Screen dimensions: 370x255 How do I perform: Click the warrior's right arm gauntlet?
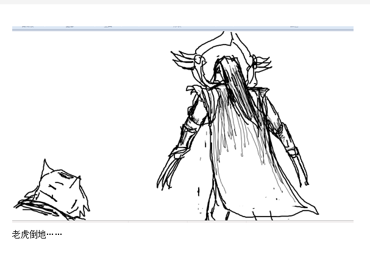tap(286, 137)
